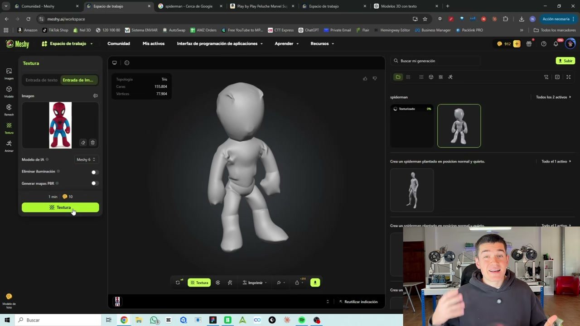Open the Imprimir dropdown in the viewer toolbar
This screenshot has width=580, height=326.
click(x=255, y=283)
